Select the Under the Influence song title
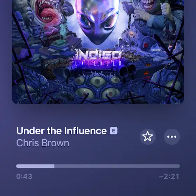This screenshot has width=196, height=196. (62, 131)
